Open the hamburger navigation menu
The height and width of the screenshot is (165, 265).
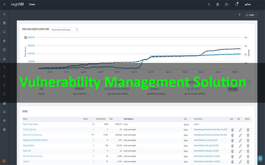coord(4,4)
